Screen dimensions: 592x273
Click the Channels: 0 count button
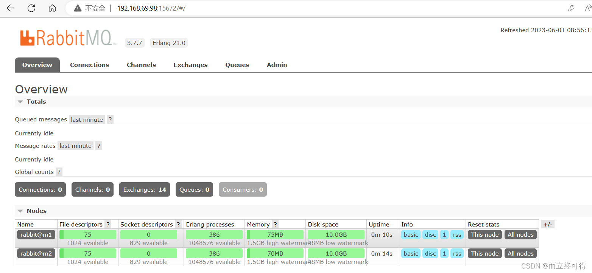pos(92,189)
